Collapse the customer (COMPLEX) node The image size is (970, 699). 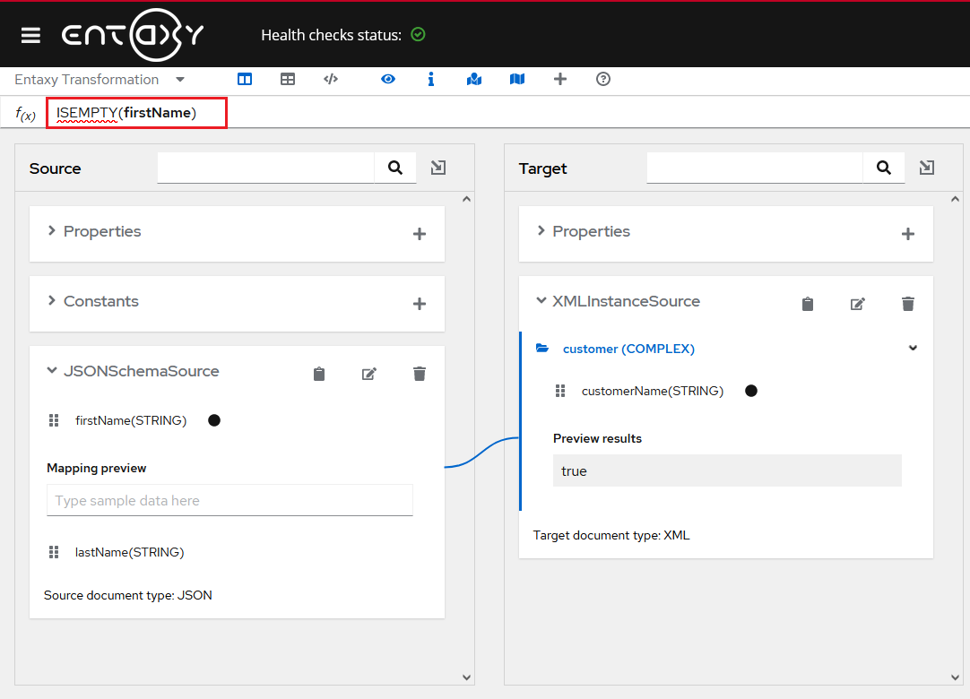913,349
